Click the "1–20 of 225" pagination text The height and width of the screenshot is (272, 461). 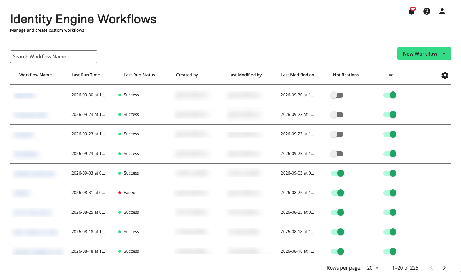tap(405, 268)
